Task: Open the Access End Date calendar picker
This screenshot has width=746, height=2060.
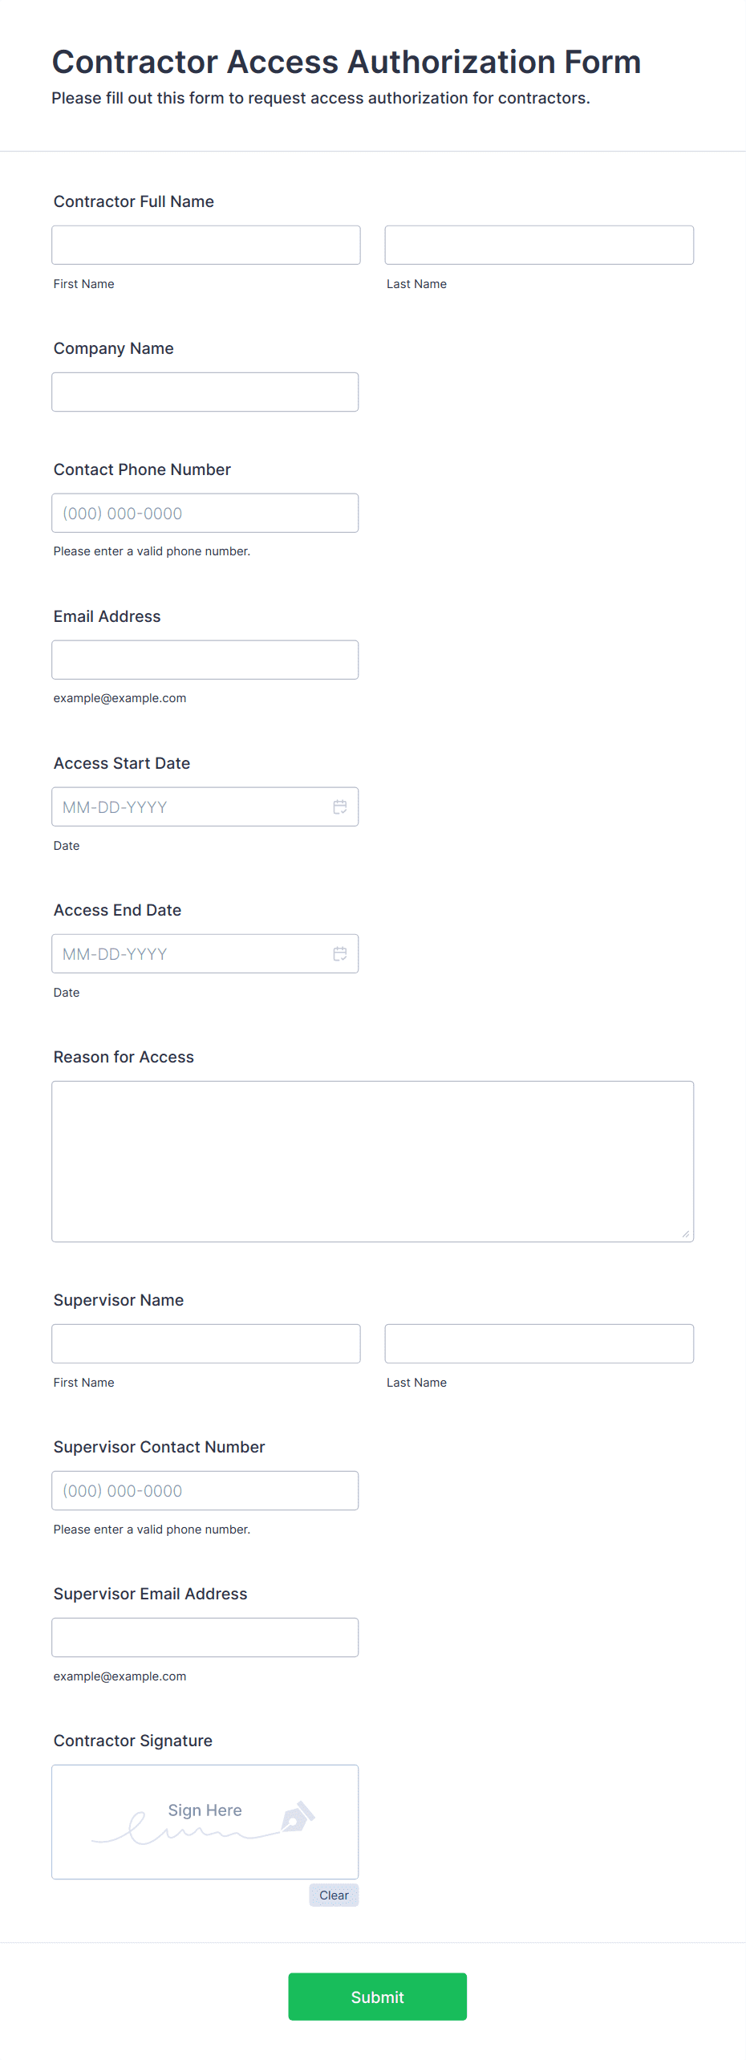Action: [x=339, y=953]
